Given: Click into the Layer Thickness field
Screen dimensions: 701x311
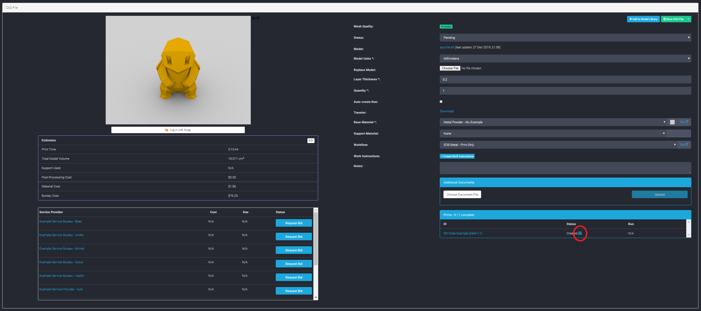Looking at the screenshot, I should [x=565, y=79].
